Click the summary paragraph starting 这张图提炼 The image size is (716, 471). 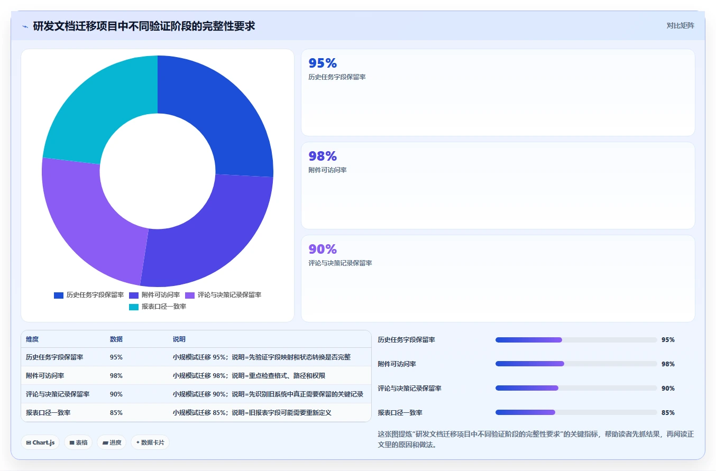coord(536,439)
